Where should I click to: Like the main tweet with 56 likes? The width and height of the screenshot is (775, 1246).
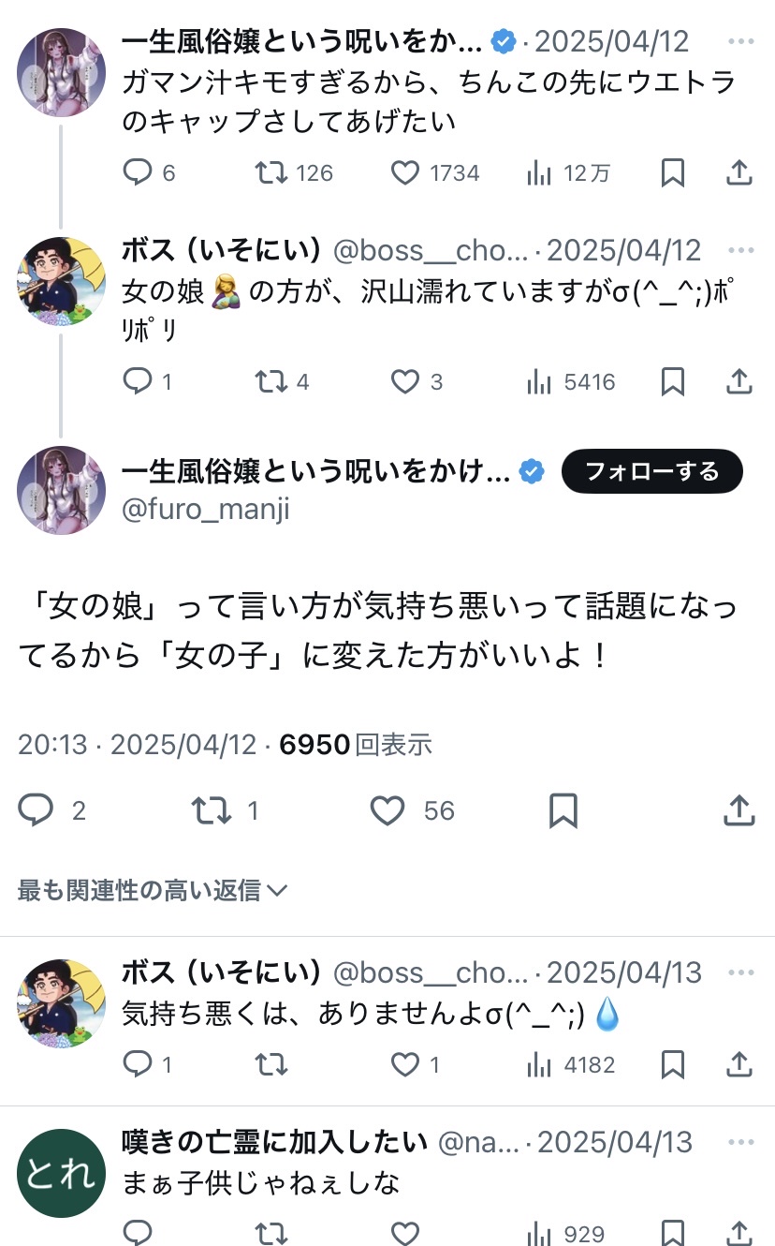[x=387, y=810]
